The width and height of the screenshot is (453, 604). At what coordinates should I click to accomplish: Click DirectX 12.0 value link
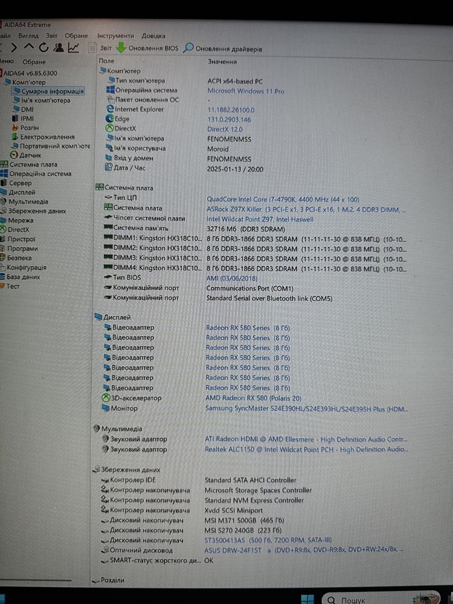click(x=225, y=129)
